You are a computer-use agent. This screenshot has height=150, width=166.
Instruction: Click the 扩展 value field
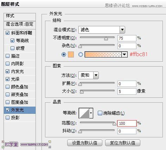(127, 84)
